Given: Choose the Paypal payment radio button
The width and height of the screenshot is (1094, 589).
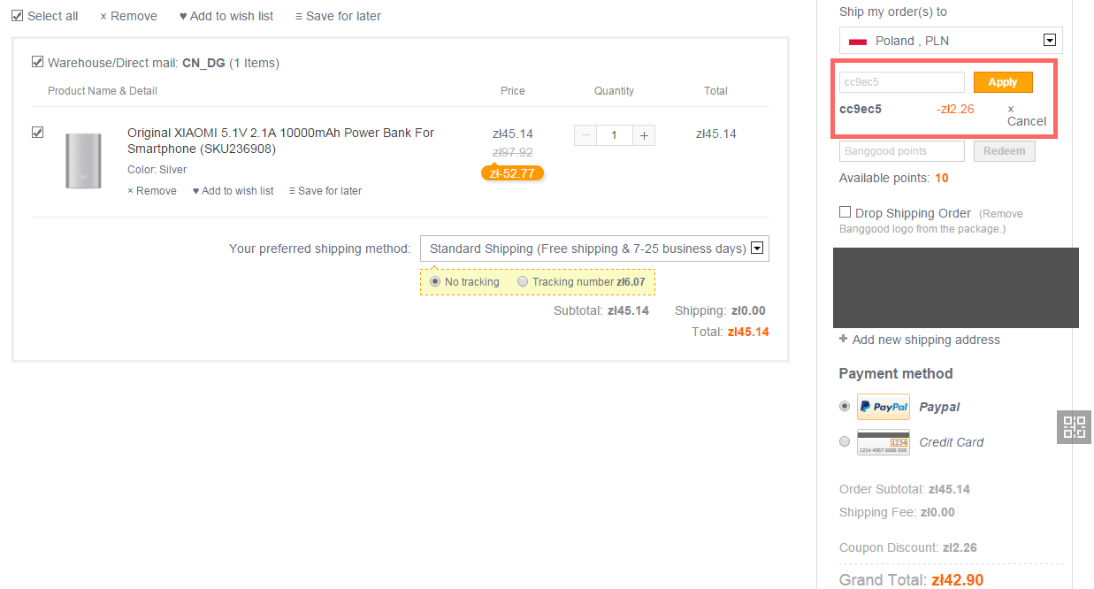Looking at the screenshot, I should [x=845, y=406].
